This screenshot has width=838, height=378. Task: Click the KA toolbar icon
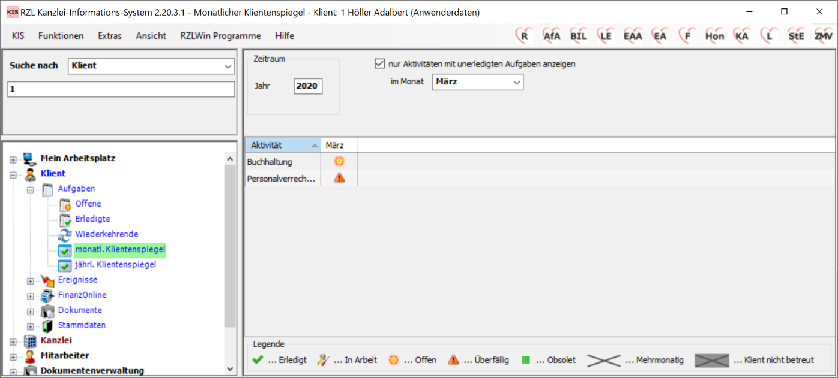pos(741,35)
